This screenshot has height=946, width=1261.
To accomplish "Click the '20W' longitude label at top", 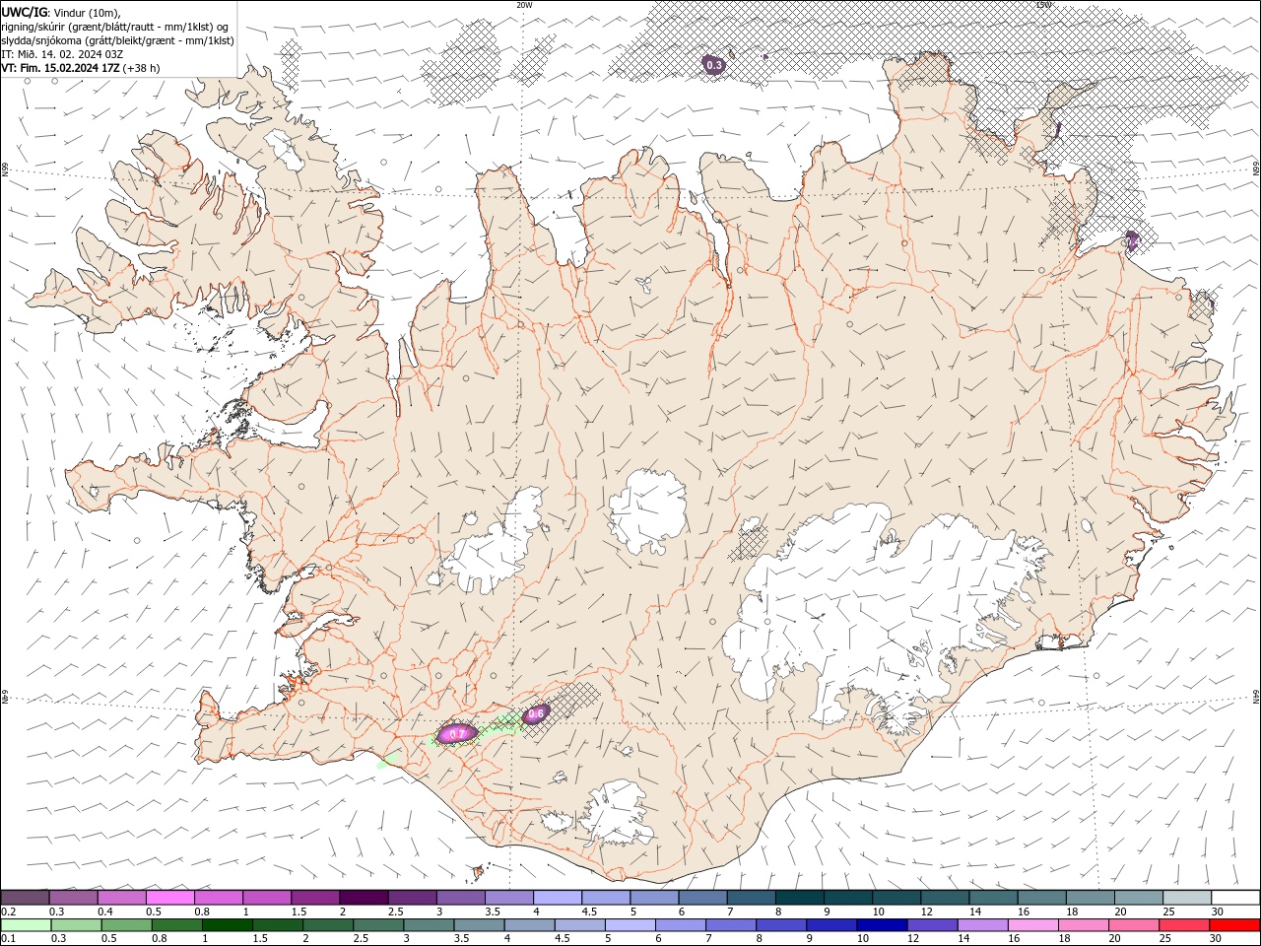I will pos(524,5).
